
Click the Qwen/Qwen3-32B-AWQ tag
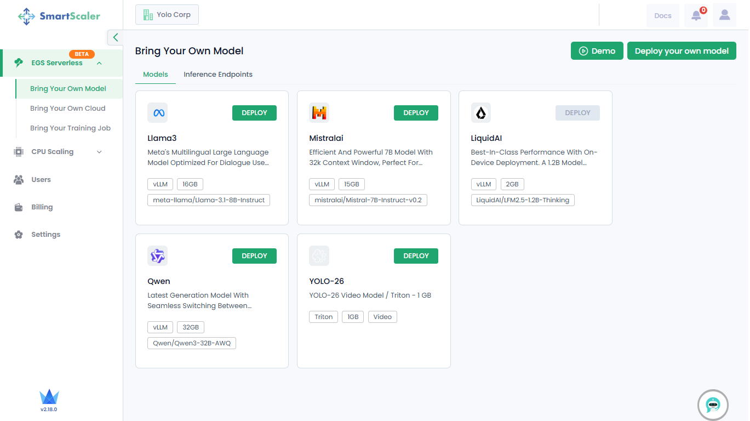tap(192, 344)
